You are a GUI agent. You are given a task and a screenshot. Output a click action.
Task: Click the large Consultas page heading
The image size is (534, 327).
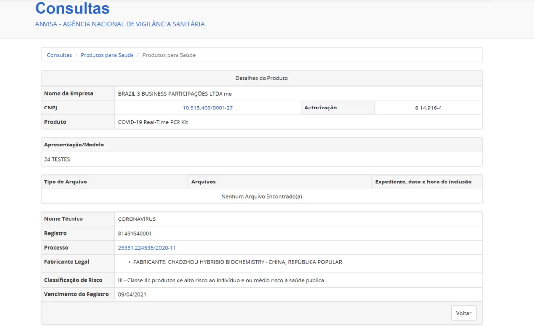coord(72,9)
